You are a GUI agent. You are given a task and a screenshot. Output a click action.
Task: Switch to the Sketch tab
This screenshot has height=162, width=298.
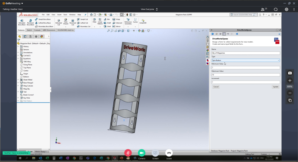29,30
